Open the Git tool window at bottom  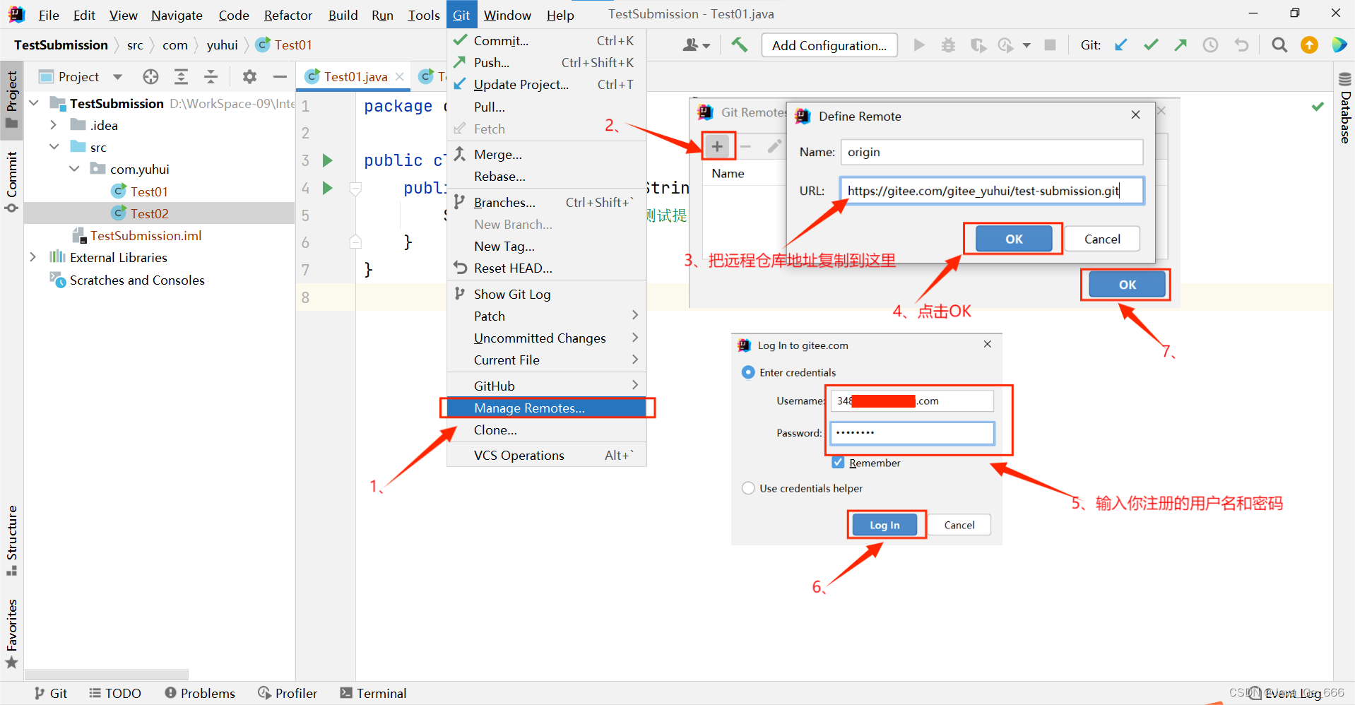[51, 693]
